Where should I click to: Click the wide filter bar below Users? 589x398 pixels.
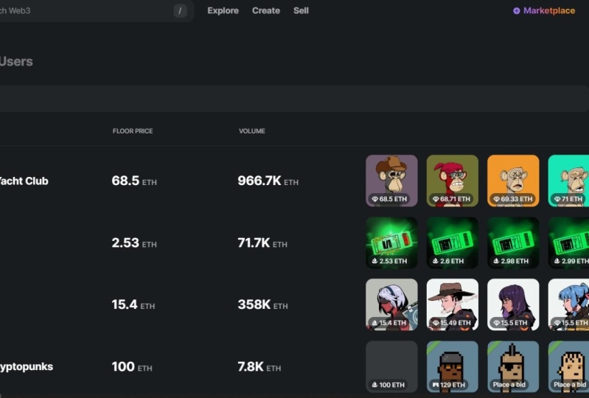tap(295, 98)
